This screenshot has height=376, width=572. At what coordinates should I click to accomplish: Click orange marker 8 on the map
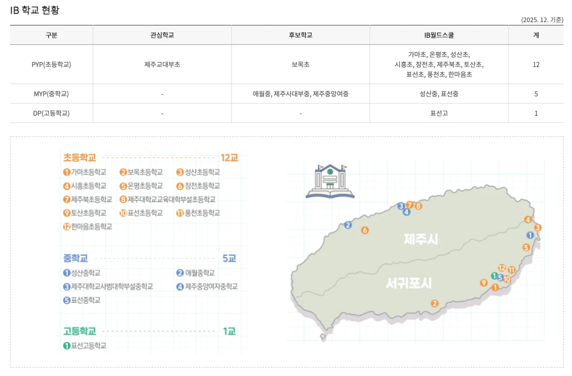(418, 206)
